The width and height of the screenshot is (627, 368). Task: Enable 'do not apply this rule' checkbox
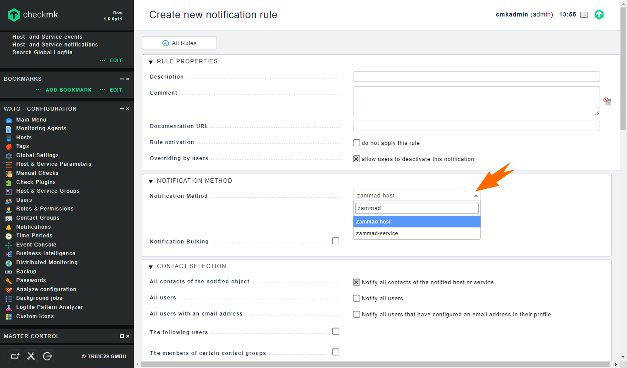click(x=357, y=143)
